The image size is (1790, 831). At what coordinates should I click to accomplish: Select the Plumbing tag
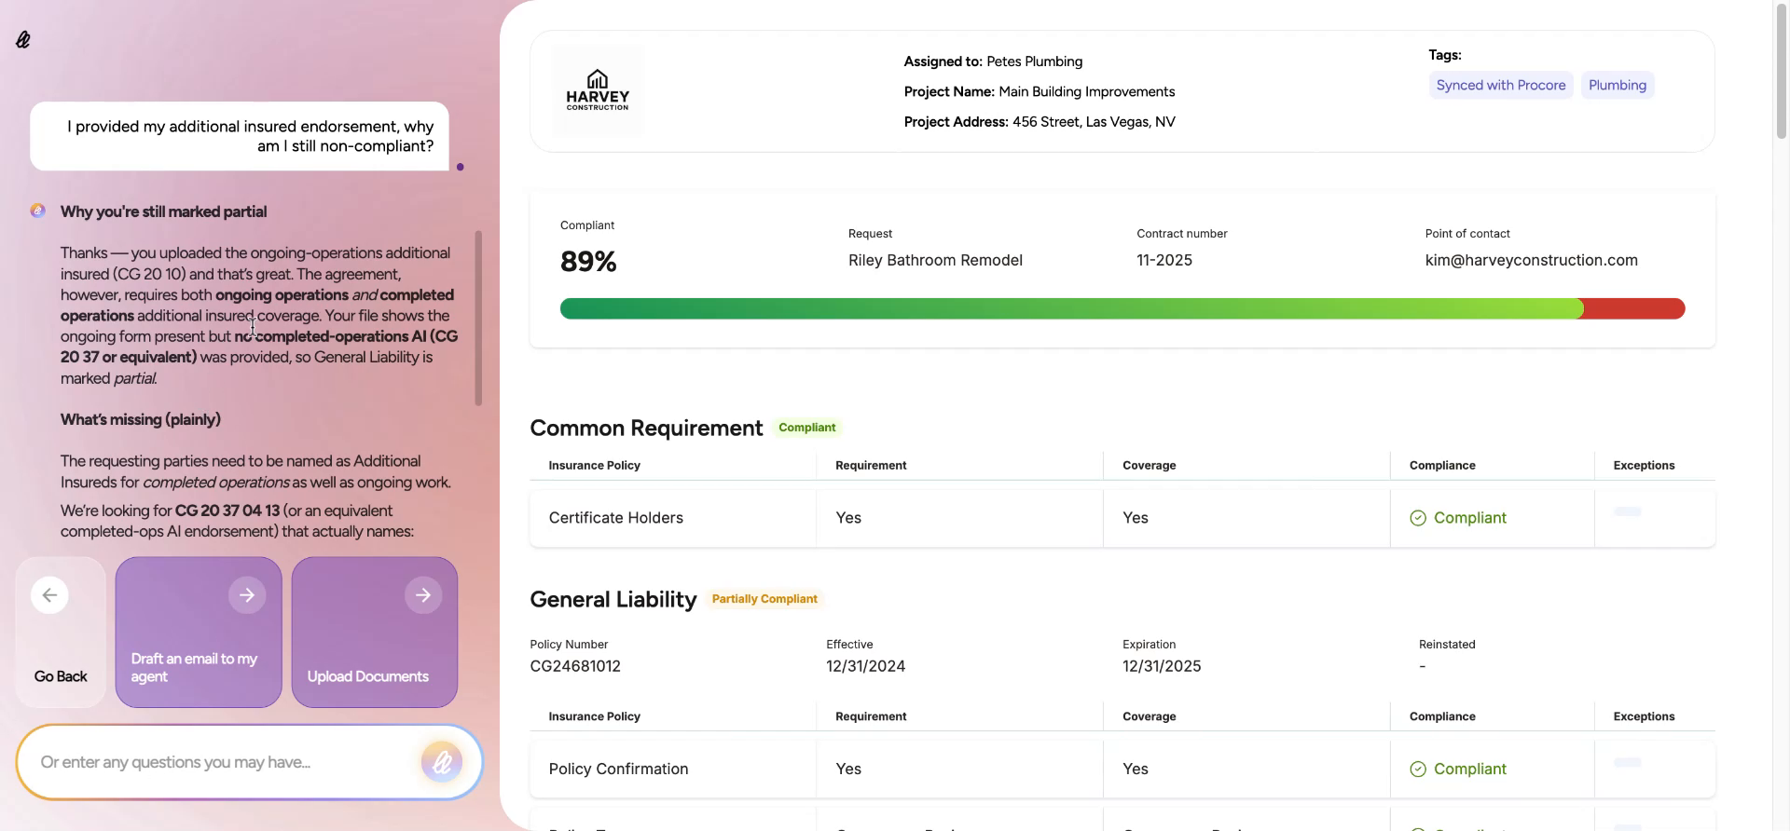click(x=1617, y=86)
